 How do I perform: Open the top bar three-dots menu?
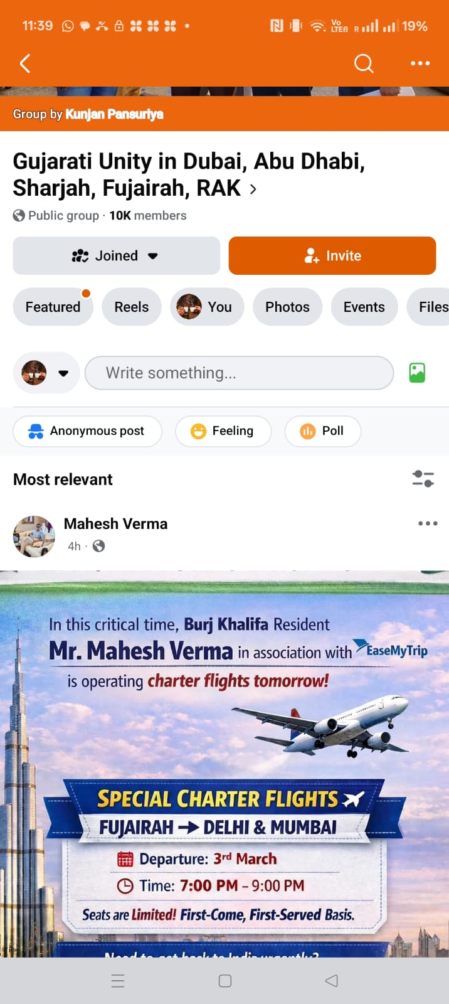coord(420,63)
